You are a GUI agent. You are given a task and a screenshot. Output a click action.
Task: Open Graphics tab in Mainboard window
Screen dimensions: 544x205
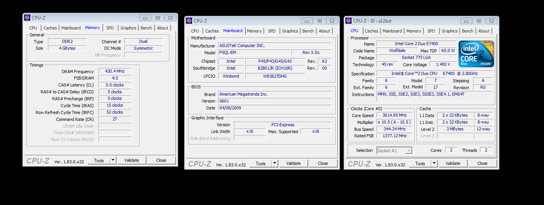click(290, 31)
